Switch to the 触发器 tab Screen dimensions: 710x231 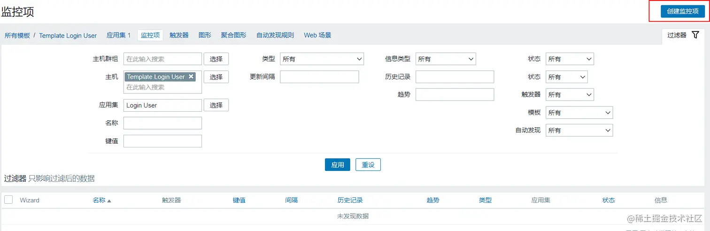(179, 35)
